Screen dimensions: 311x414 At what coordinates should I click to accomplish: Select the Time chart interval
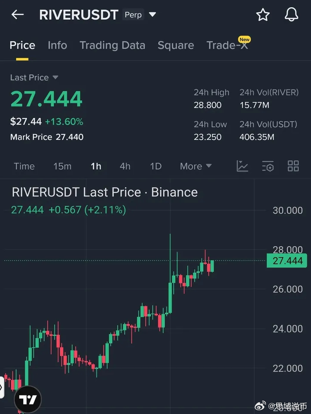[x=24, y=166]
